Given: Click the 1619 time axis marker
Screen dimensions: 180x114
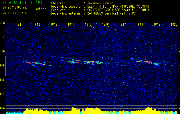Looking at the screenshot, I should coord(157,24).
